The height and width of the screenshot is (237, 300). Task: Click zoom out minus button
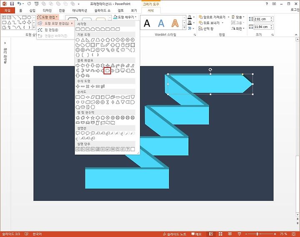click(246, 234)
